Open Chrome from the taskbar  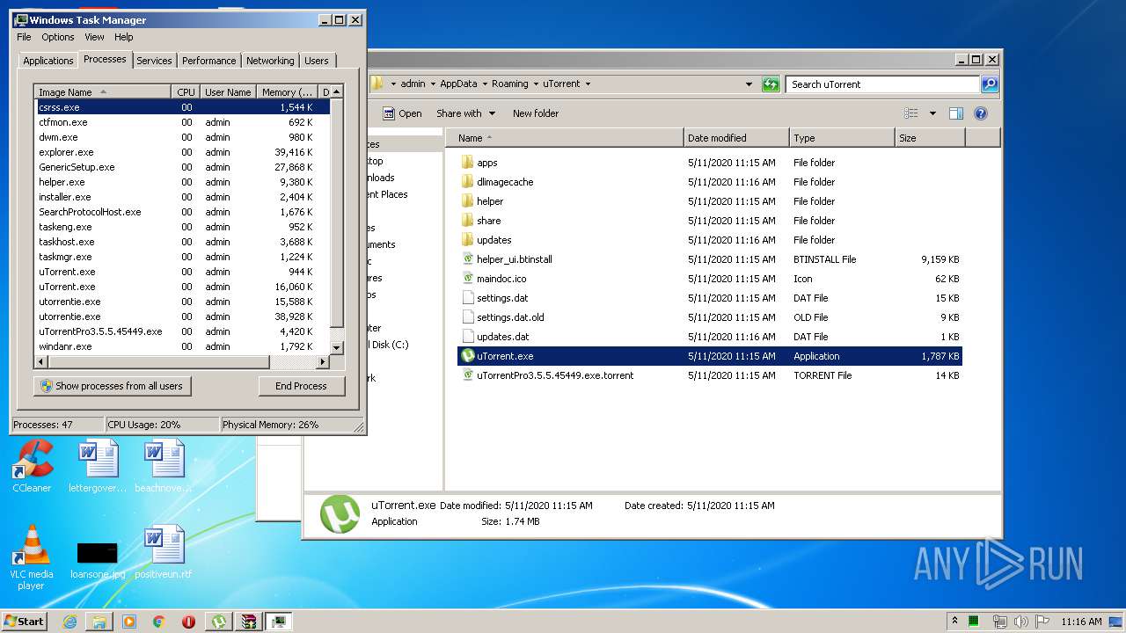(159, 622)
